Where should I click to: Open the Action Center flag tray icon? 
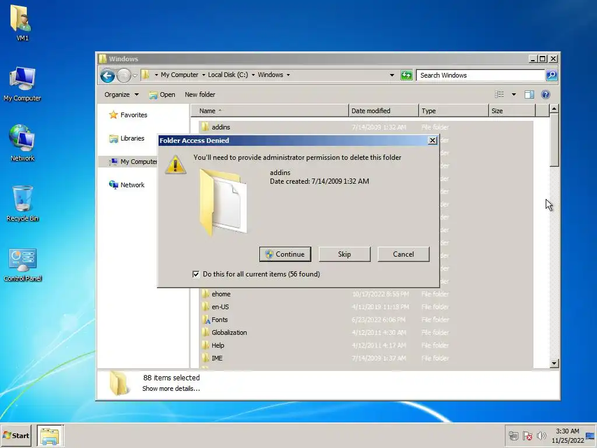(527, 436)
